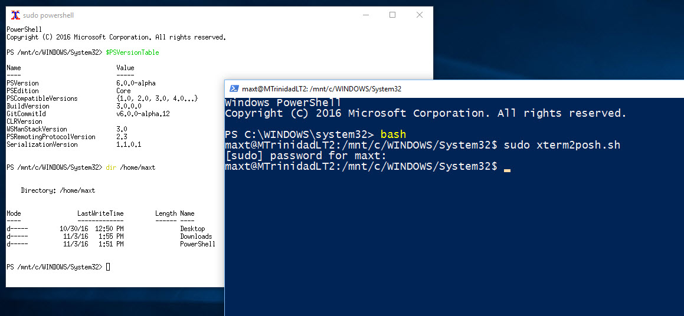Close the sudo powershell xterm window
This screenshot has height=316, width=684.
click(x=419, y=15)
